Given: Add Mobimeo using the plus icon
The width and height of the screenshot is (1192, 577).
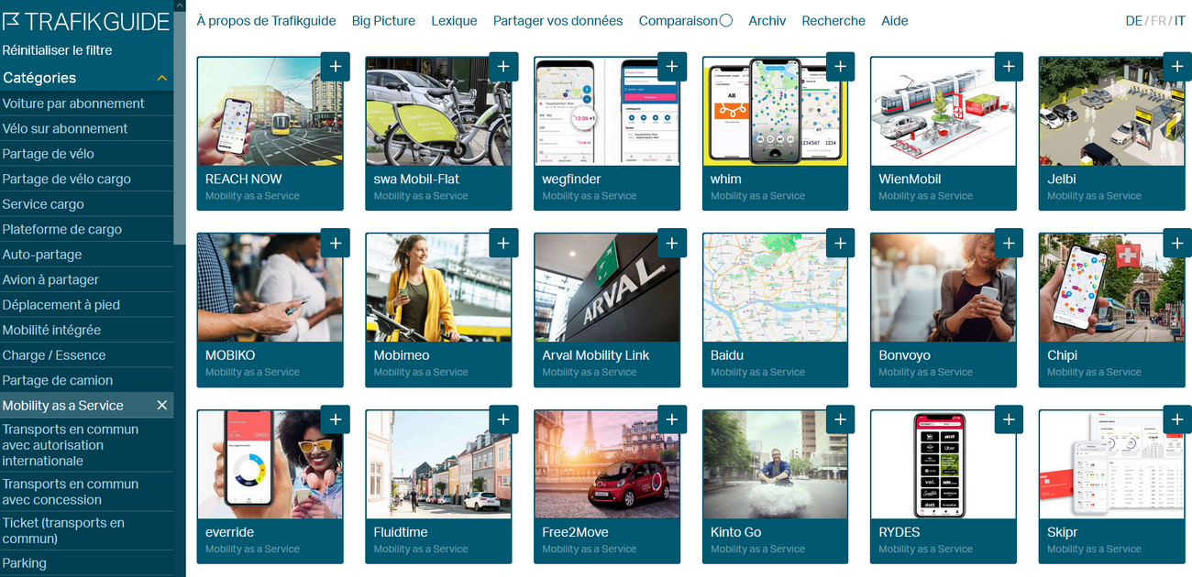Looking at the screenshot, I should [x=503, y=243].
